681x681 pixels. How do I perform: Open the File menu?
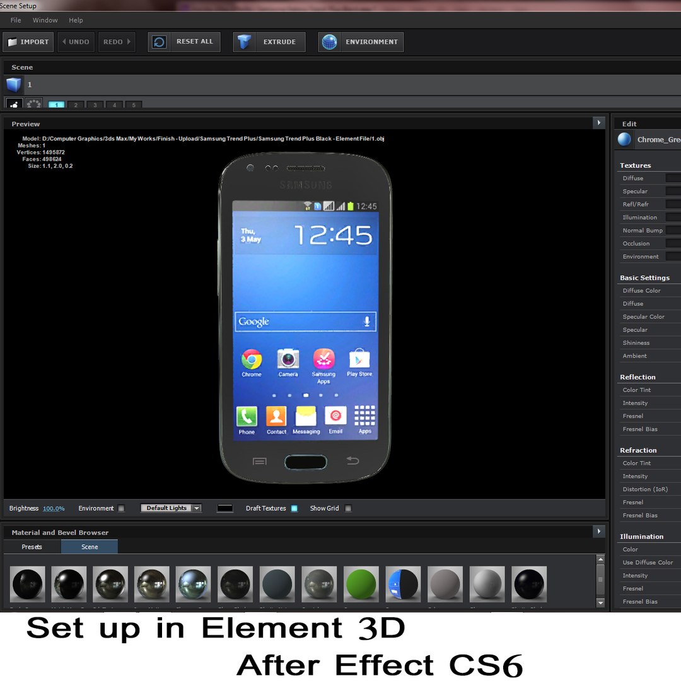(16, 20)
